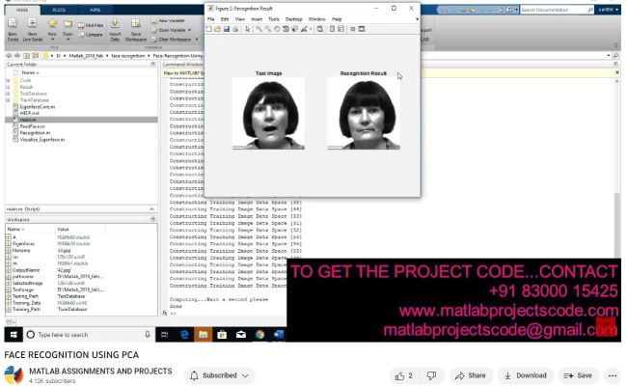Select the Rotate 3D tool

point(286,29)
